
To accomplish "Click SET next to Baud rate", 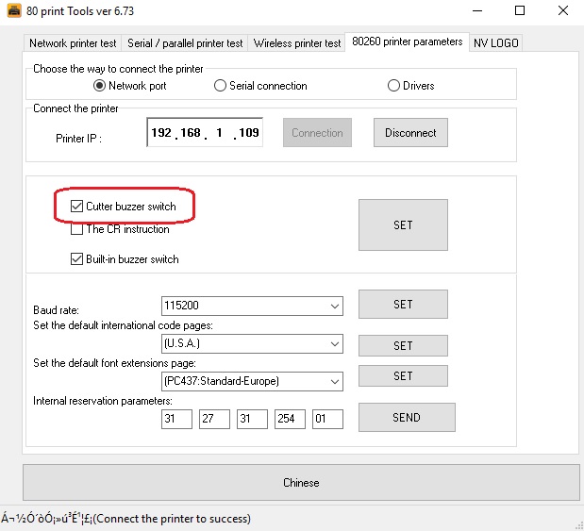I will pyautogui.click(x=403, y=305).
